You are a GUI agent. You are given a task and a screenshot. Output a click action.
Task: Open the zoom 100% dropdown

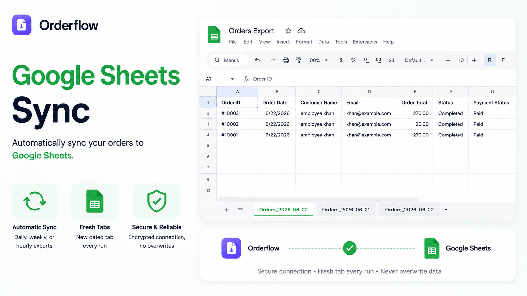(318, 60)
